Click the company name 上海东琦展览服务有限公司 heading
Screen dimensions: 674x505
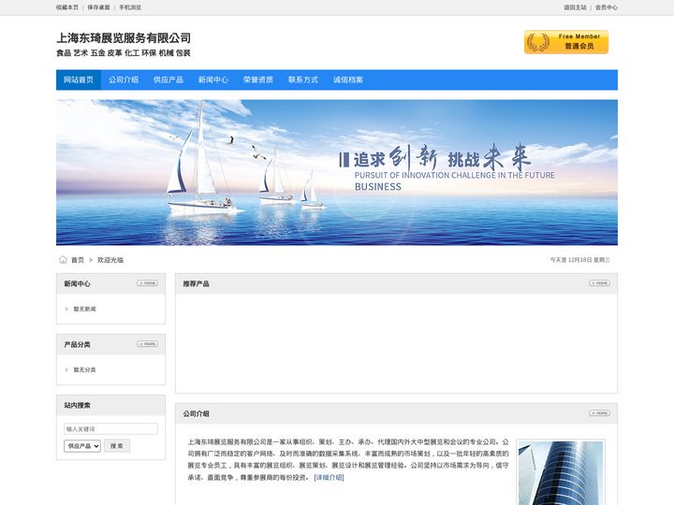(124, 37)
